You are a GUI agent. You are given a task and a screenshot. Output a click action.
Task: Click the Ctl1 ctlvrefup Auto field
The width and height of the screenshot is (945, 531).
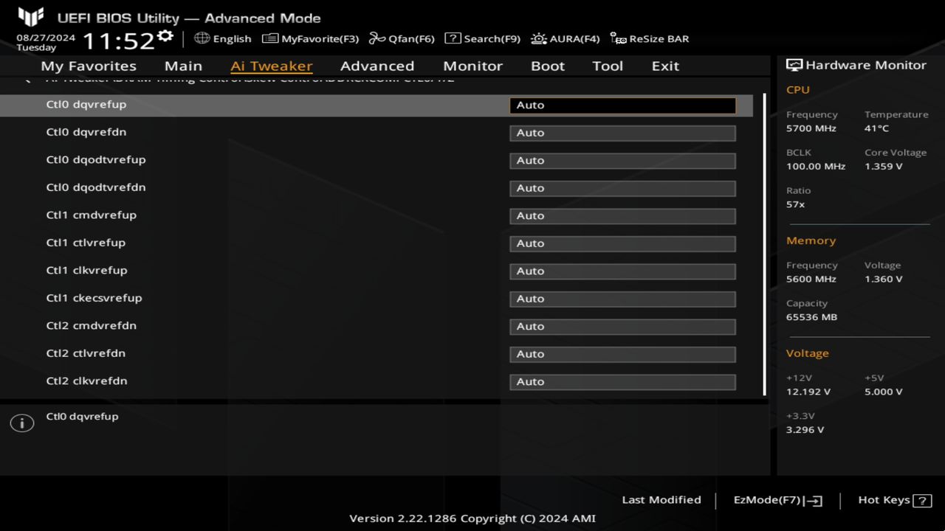[x=622, y=243]
